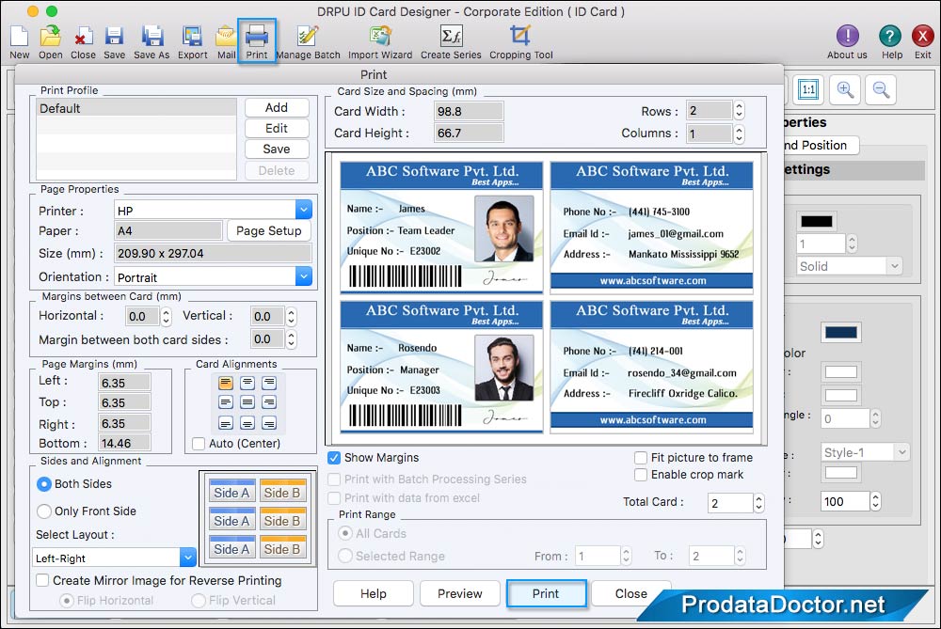Click the Bottom page margin field
Image resolution: width=941 pixels, height=629 pixels.
[124, 443]
